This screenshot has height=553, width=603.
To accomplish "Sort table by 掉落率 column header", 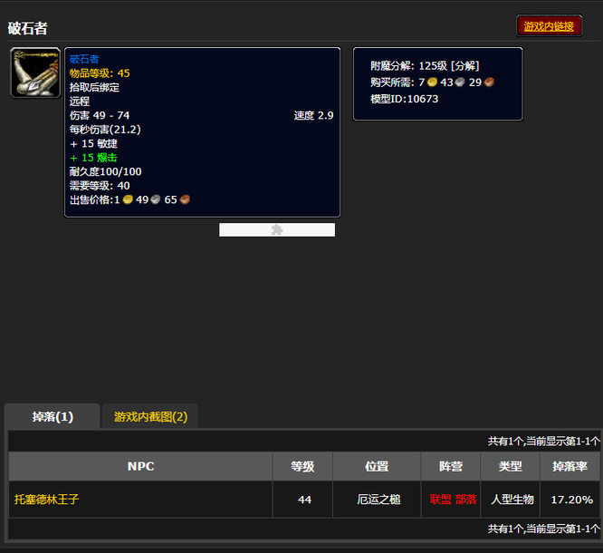I will pos(569,466).
